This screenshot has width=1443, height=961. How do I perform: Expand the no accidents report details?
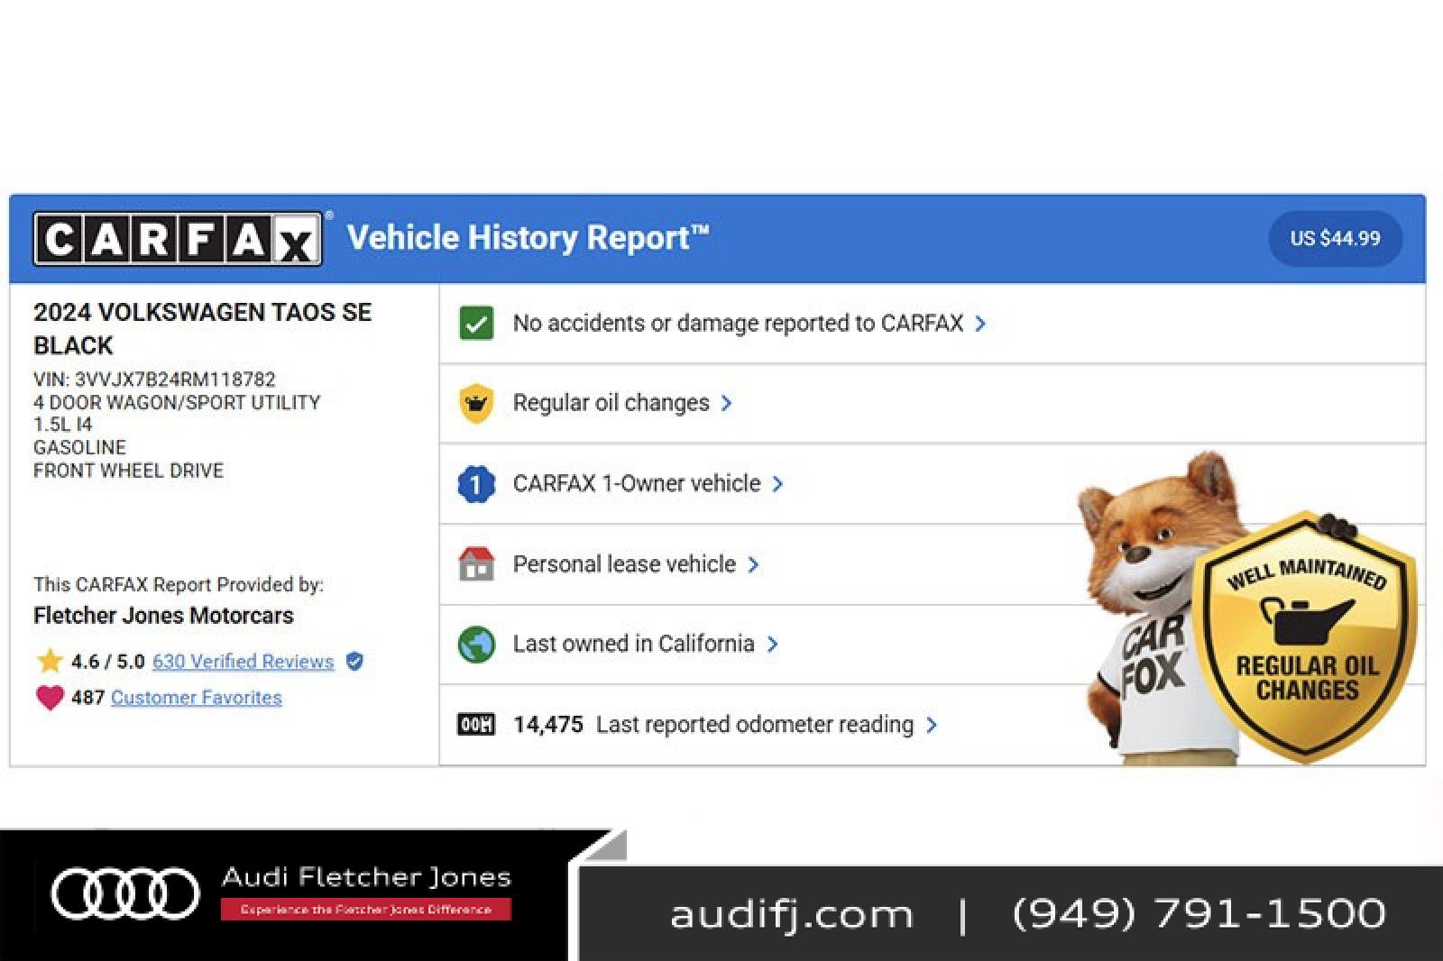click(981, 323)
